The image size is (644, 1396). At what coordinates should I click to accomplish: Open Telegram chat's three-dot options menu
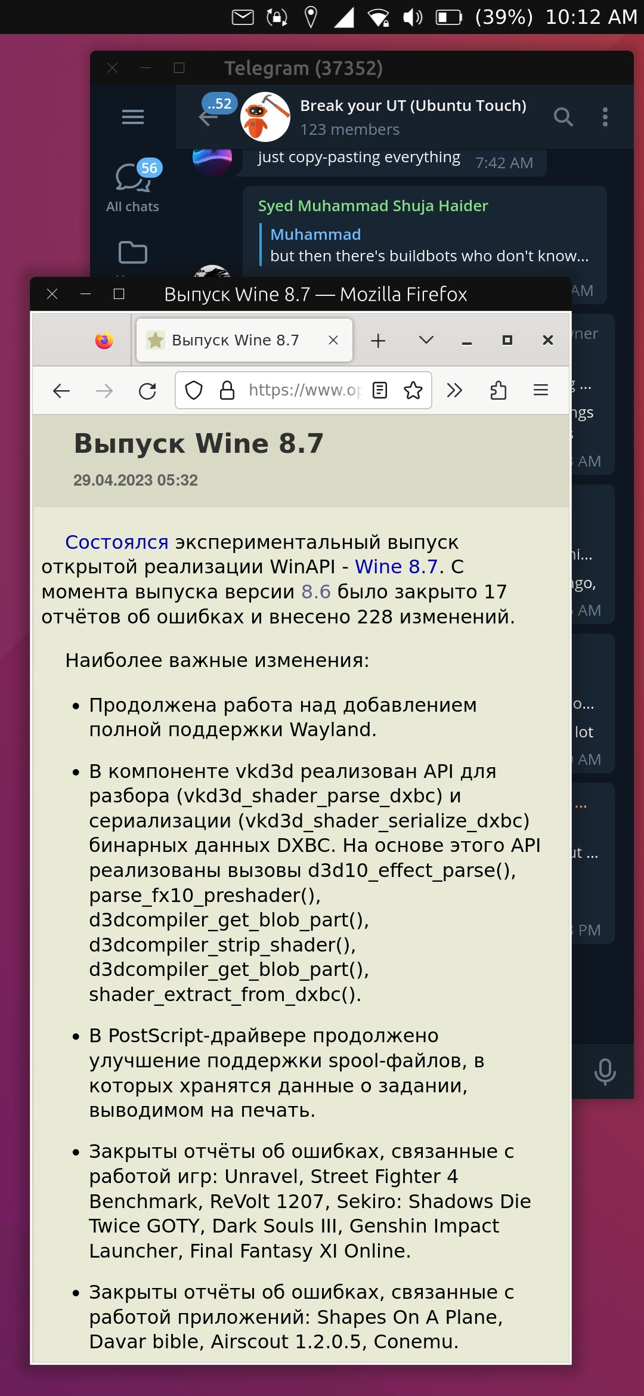tap(605, 117)
